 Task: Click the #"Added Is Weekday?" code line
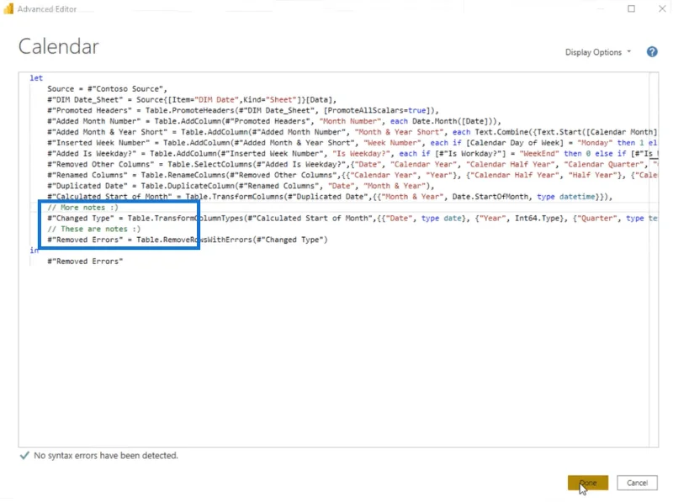[x=352, y=153]
